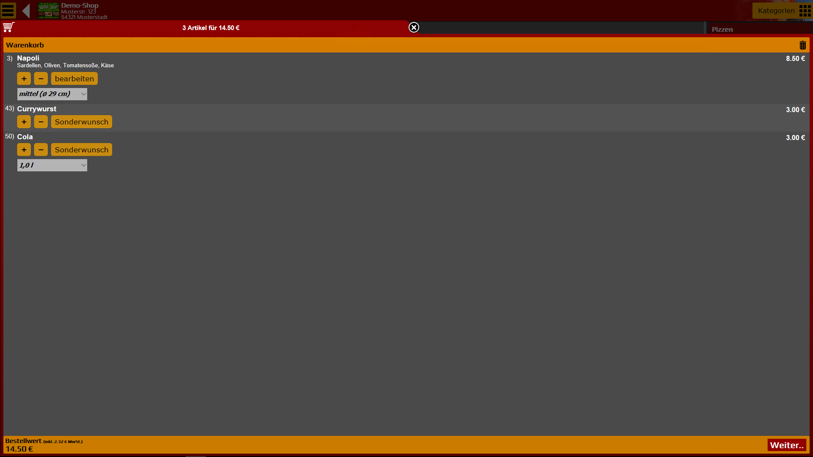Click the back arrow icon
The width and height of the screenshot is (813, 457).
point(26,11)
